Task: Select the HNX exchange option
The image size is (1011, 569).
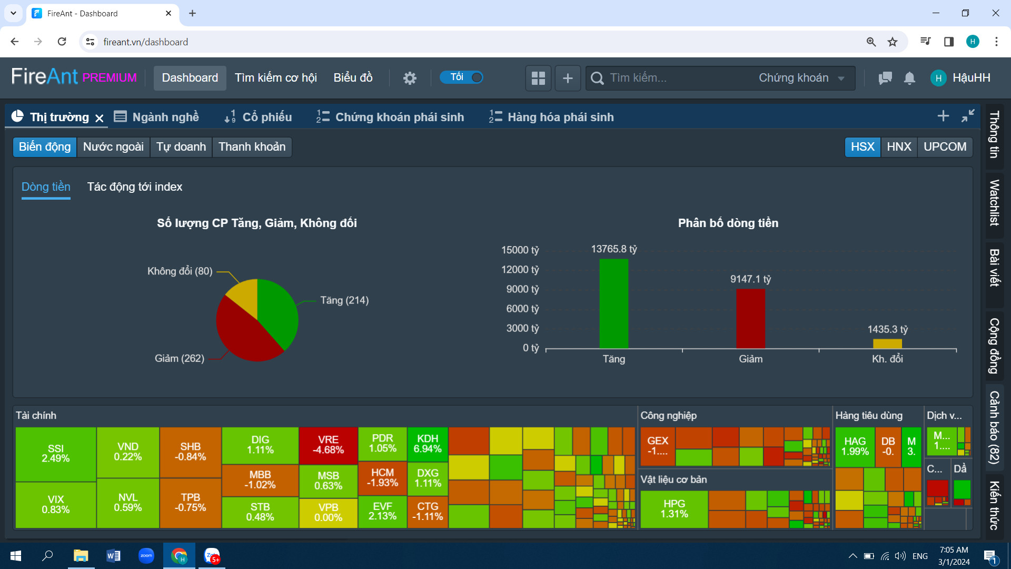Action: [898, 146]
